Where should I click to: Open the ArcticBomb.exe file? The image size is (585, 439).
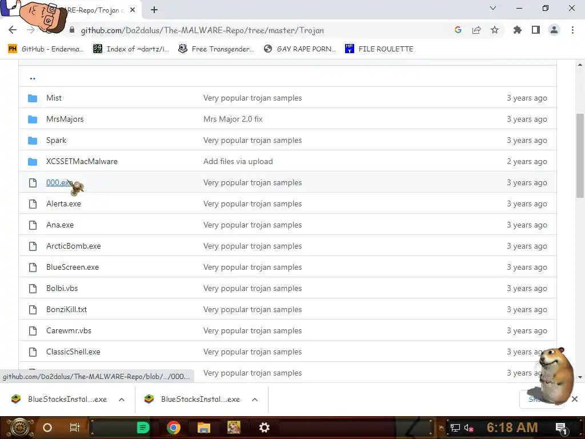(x=74, y=246)
